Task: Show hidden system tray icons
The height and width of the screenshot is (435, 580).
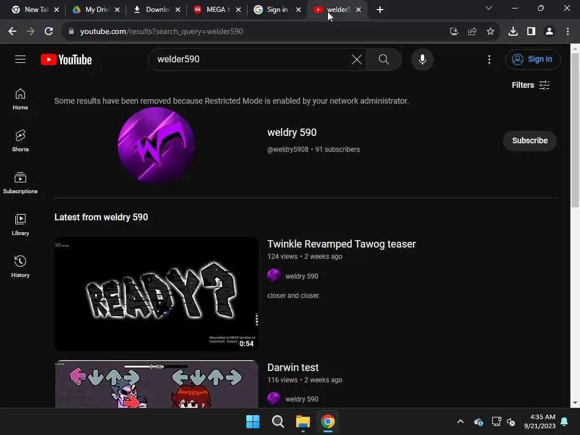Action: click(460, 421)
